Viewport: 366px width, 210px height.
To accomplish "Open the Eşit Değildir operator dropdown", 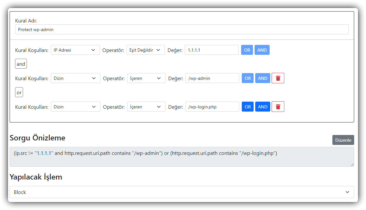I will (145, 50).
